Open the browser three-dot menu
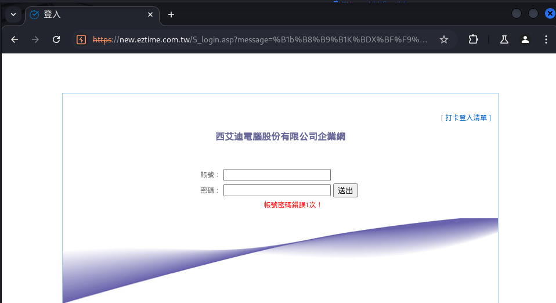This screenshot has height=303, width=556. click(546, 39)
